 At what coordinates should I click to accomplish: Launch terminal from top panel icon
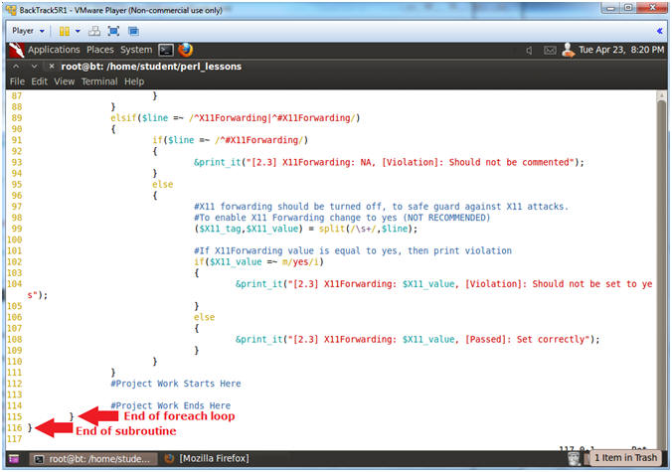165,50
